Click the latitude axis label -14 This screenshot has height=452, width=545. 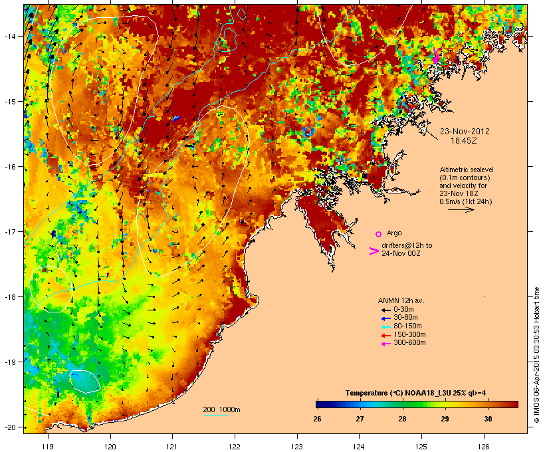coord(10,37)
